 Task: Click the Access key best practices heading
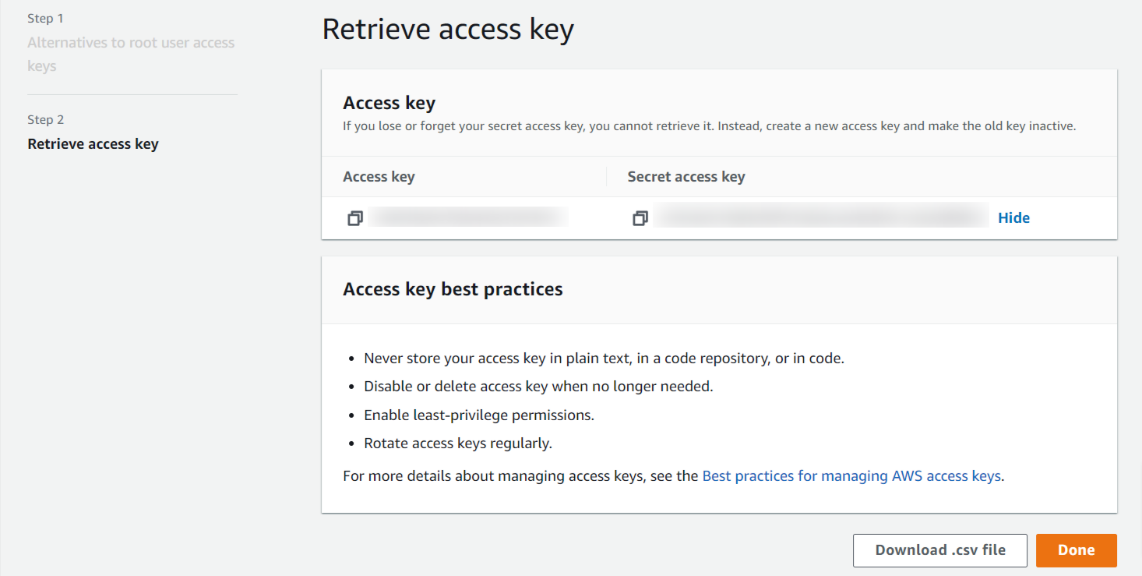point(453,290)
